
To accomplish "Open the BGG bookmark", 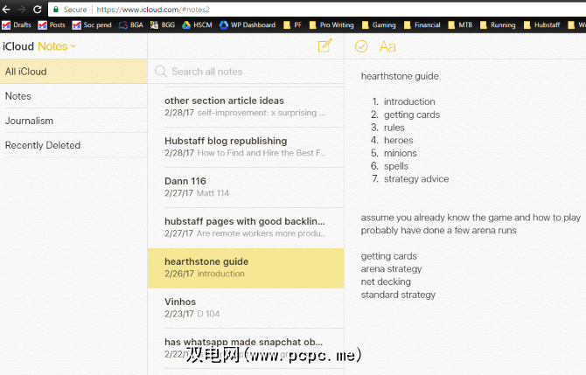I will [163, 25].
